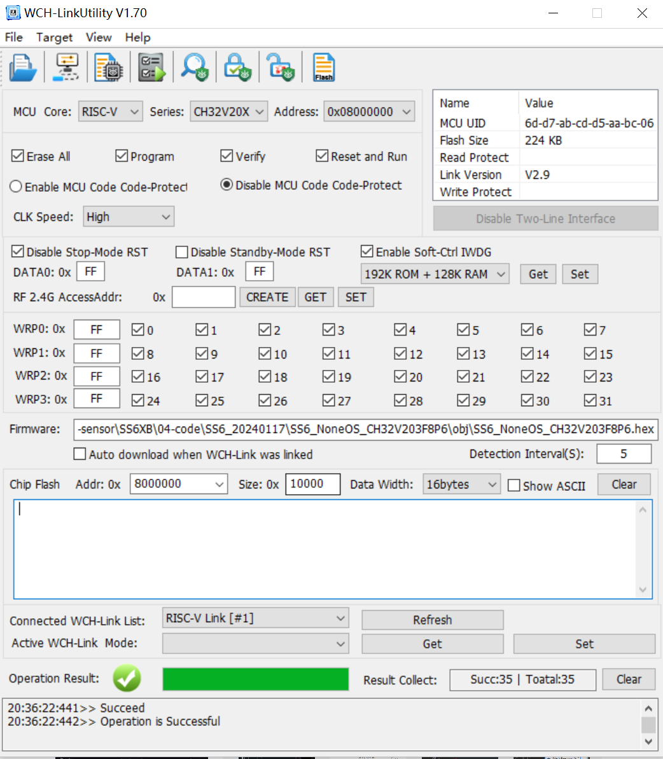The width and height of the screenshot is (663, 759).
Task: Click the open firmware file folder icon
Action: coord(23,67)
